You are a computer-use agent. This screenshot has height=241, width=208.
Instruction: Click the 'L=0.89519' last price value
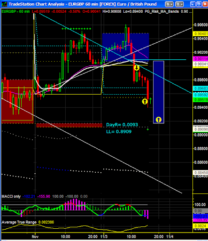tap(41, 11)
